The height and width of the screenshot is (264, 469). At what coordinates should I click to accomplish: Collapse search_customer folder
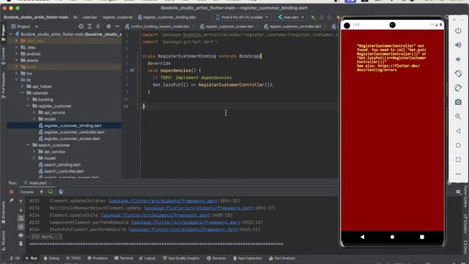coord(28,145)
